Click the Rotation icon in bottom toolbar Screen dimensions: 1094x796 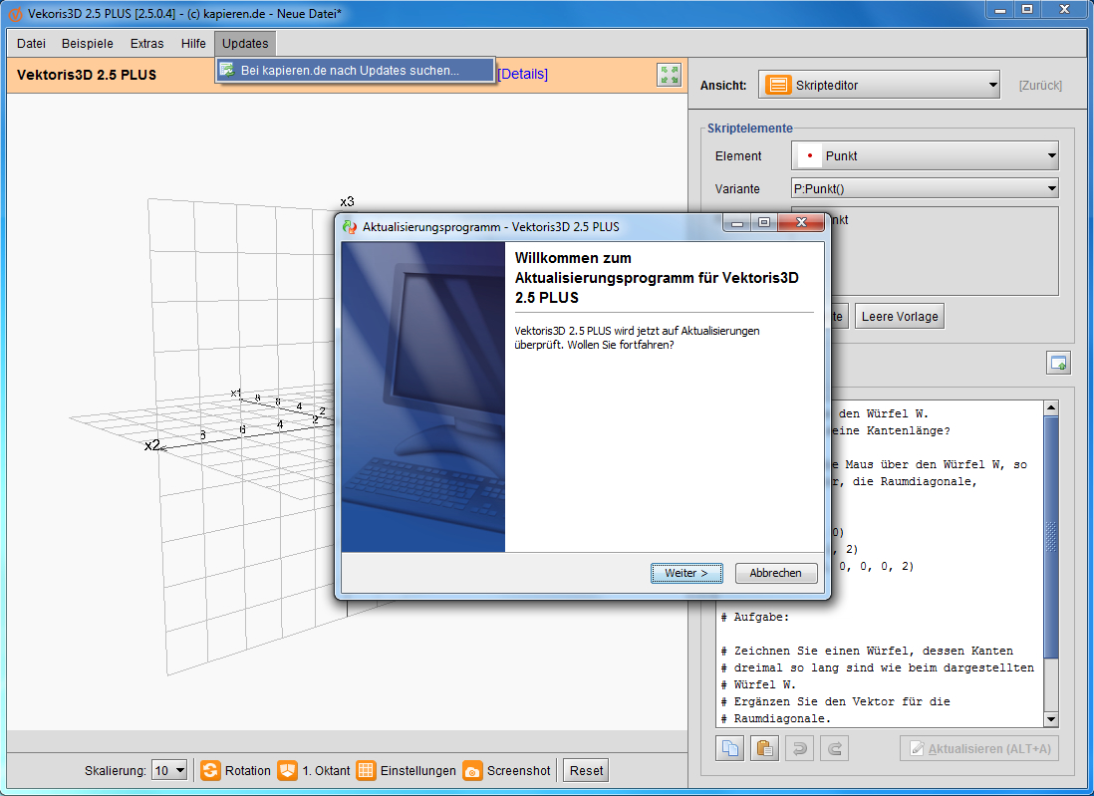tap(210, 770)
